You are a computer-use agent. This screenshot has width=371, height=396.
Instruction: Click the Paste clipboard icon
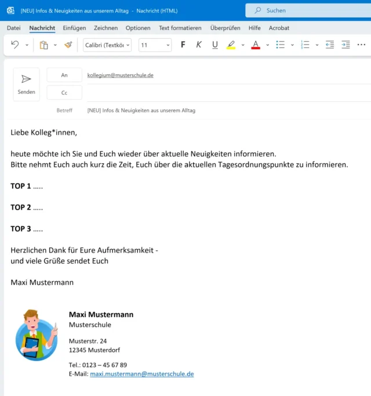pyautogui.click(x=44, y=45)
